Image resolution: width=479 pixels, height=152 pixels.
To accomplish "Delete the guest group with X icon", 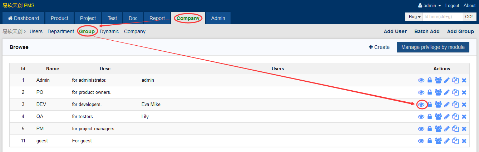I will [x=464, y=141].
